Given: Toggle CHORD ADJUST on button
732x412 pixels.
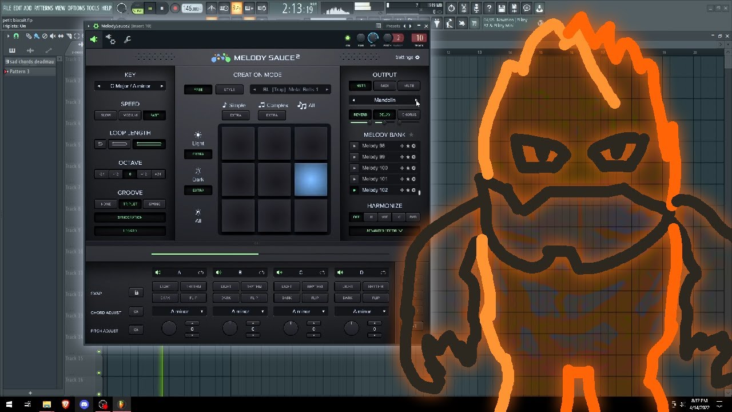Looking at the screenshot, I should pos(136,312).
